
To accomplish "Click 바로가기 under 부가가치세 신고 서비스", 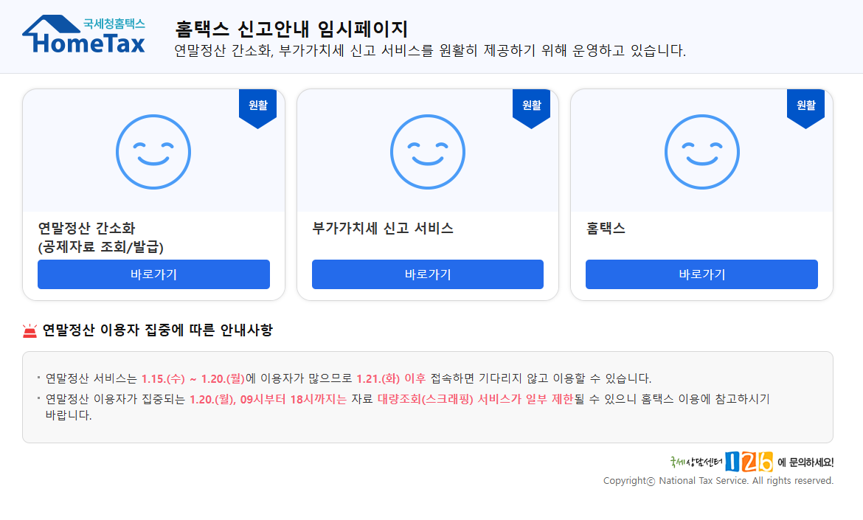I will [427, 274].
